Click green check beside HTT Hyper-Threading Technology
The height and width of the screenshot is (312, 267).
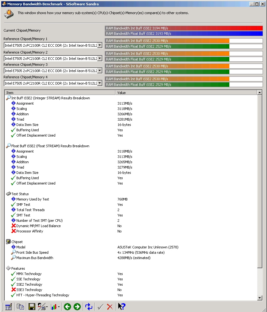13,295
